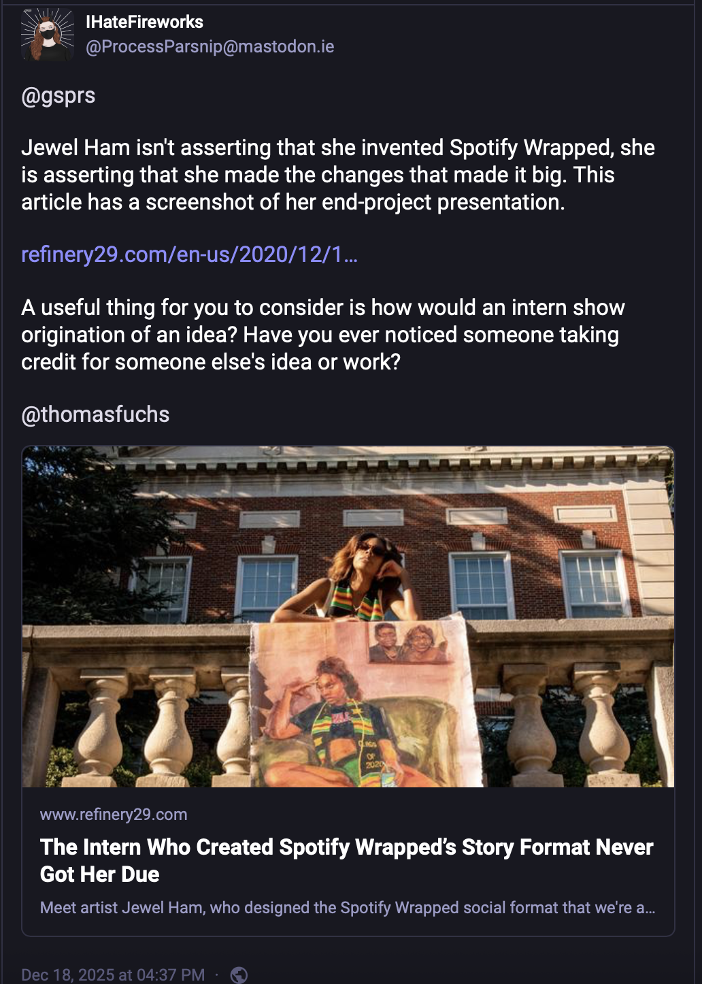The width and height of the screenshot is (702, 984).
Task: Open the IHateFireworks profile avatar
Action: click(48, 34)
